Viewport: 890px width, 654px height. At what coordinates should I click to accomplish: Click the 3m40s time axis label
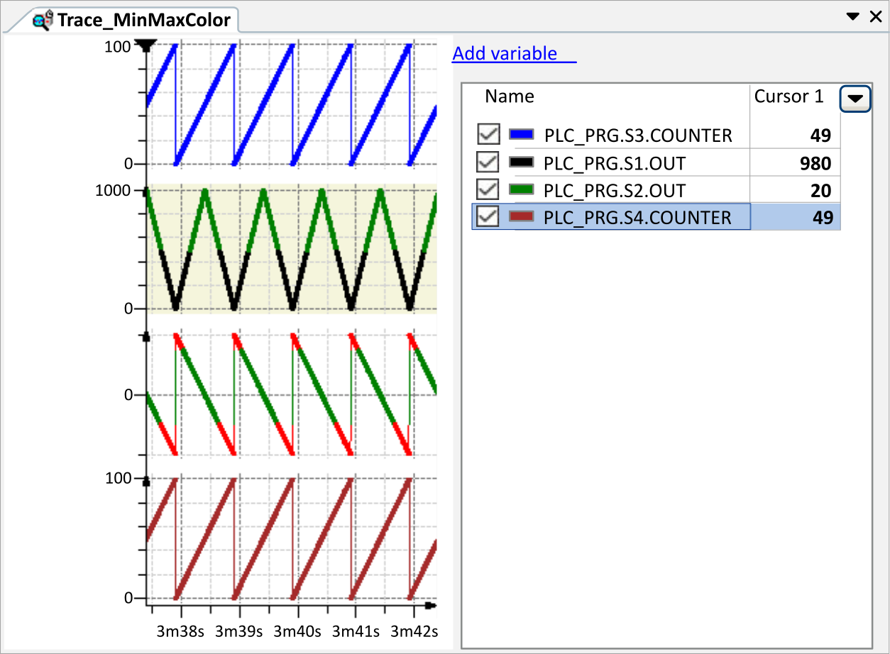pyautogui.click(x=297, y=631)
